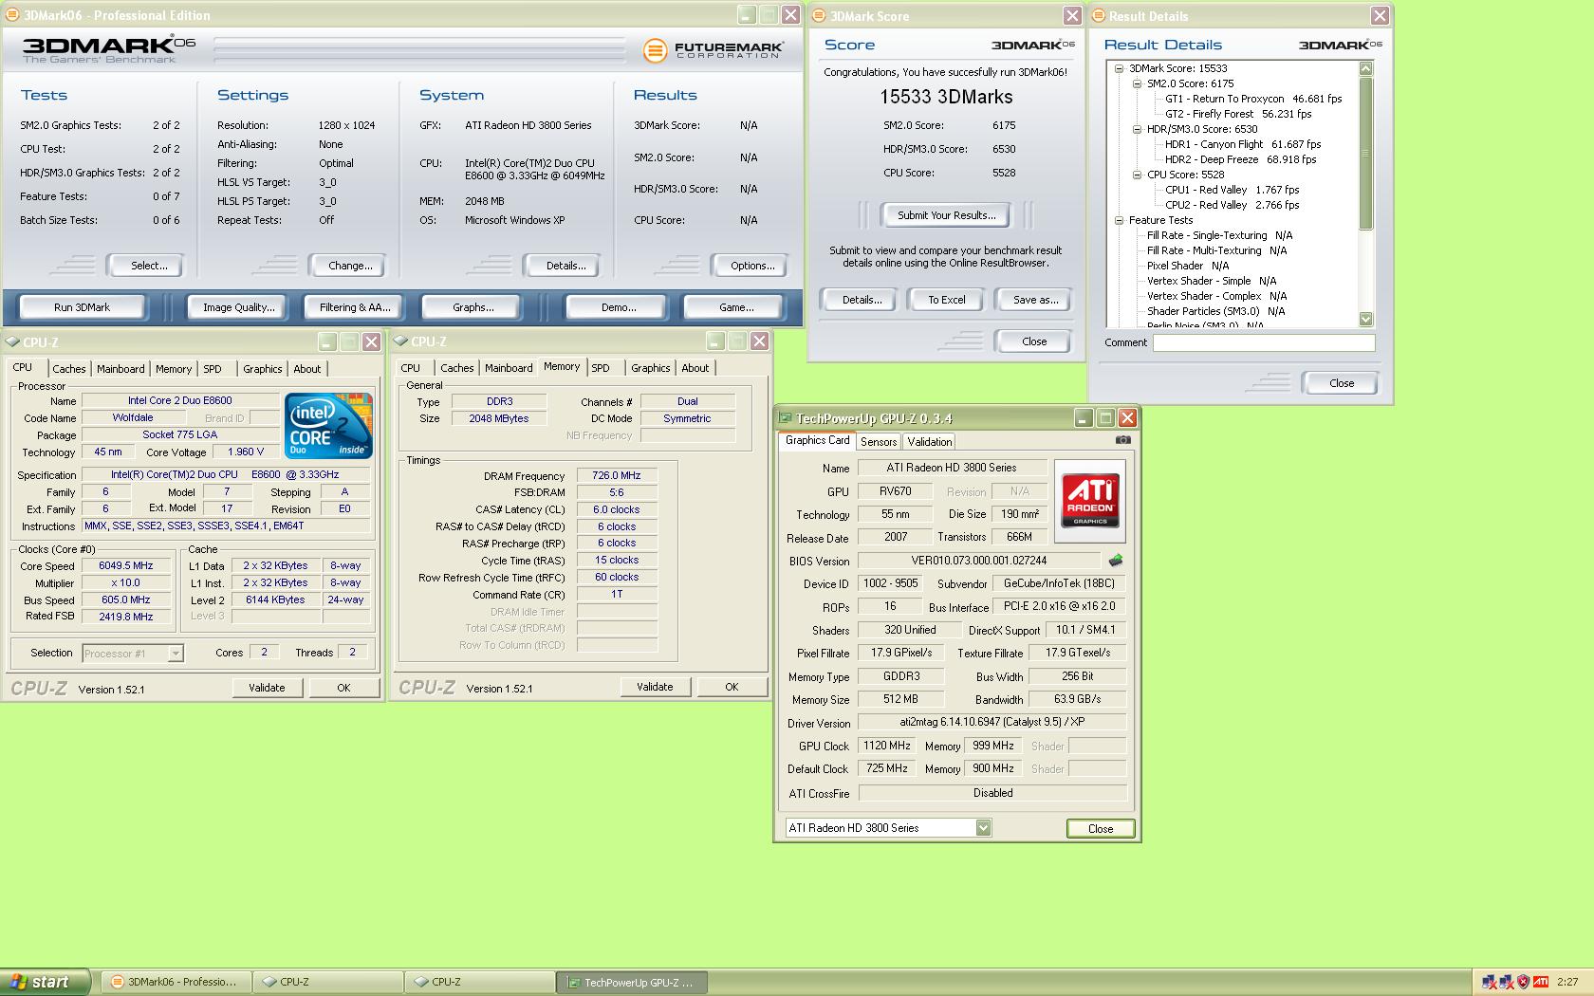
Task: Open 3DMark06 taskbar item
Action: tap(176, 982)
